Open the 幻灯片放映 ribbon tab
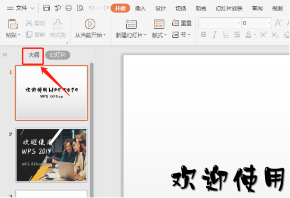The image size is (290, 198). click(x=229, y=8)
